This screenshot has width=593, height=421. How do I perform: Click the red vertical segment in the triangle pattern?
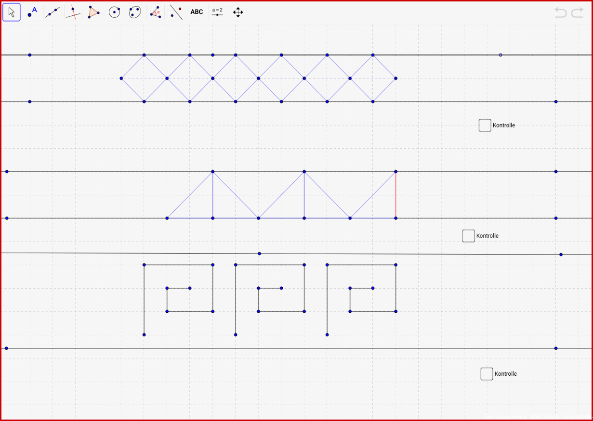[396, 195]
